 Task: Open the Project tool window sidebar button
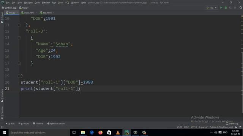(2, 18)
